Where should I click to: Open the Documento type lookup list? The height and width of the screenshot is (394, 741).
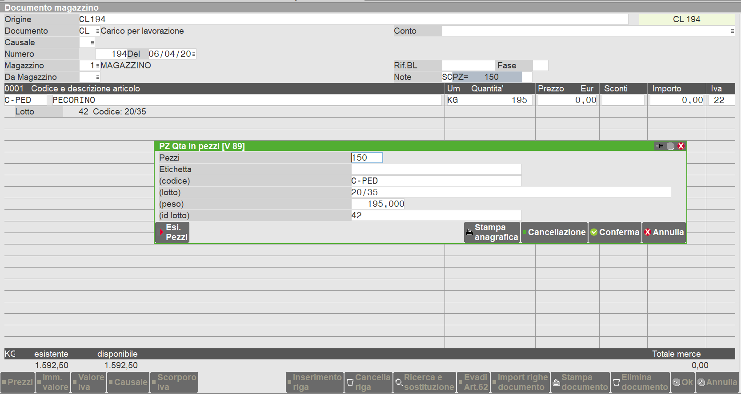[x=97, y=31]
